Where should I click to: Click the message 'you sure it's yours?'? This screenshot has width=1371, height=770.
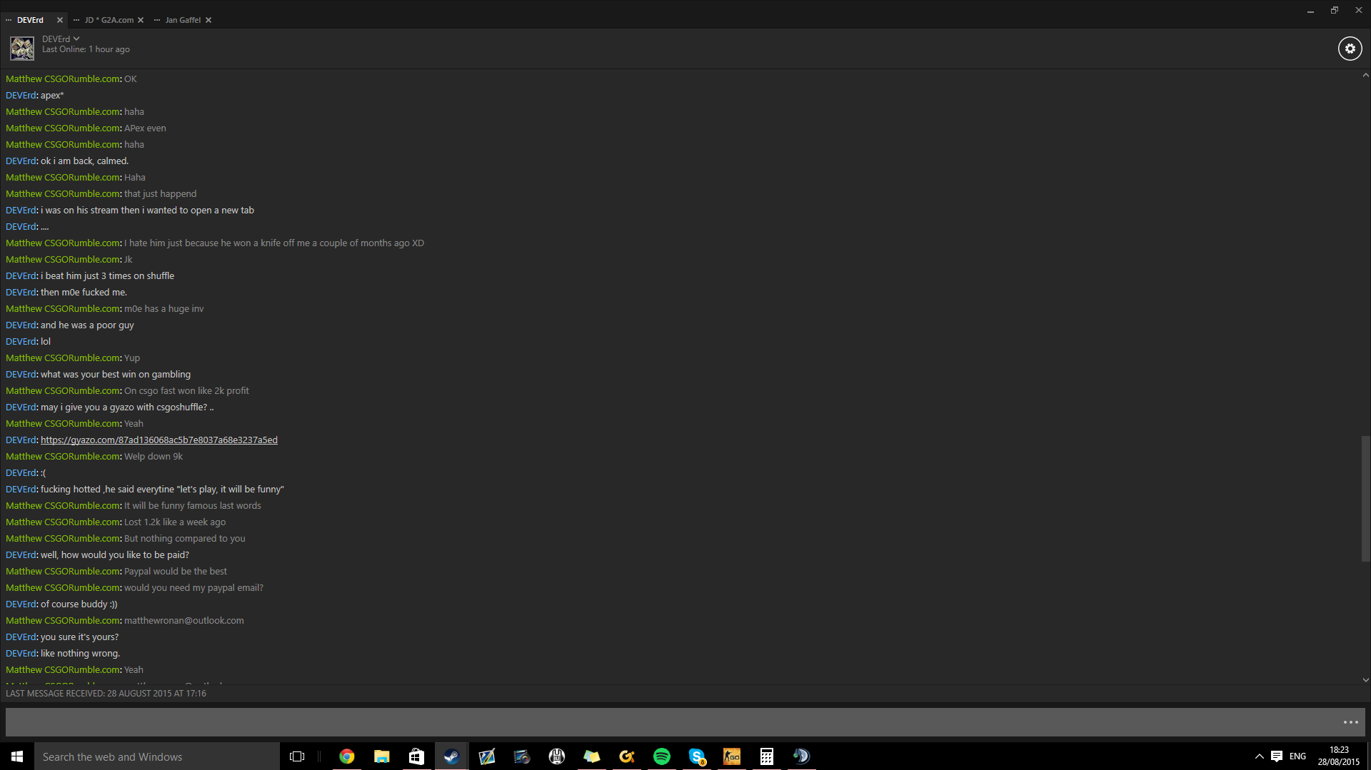pyautogui.click(x=80, y=637)
